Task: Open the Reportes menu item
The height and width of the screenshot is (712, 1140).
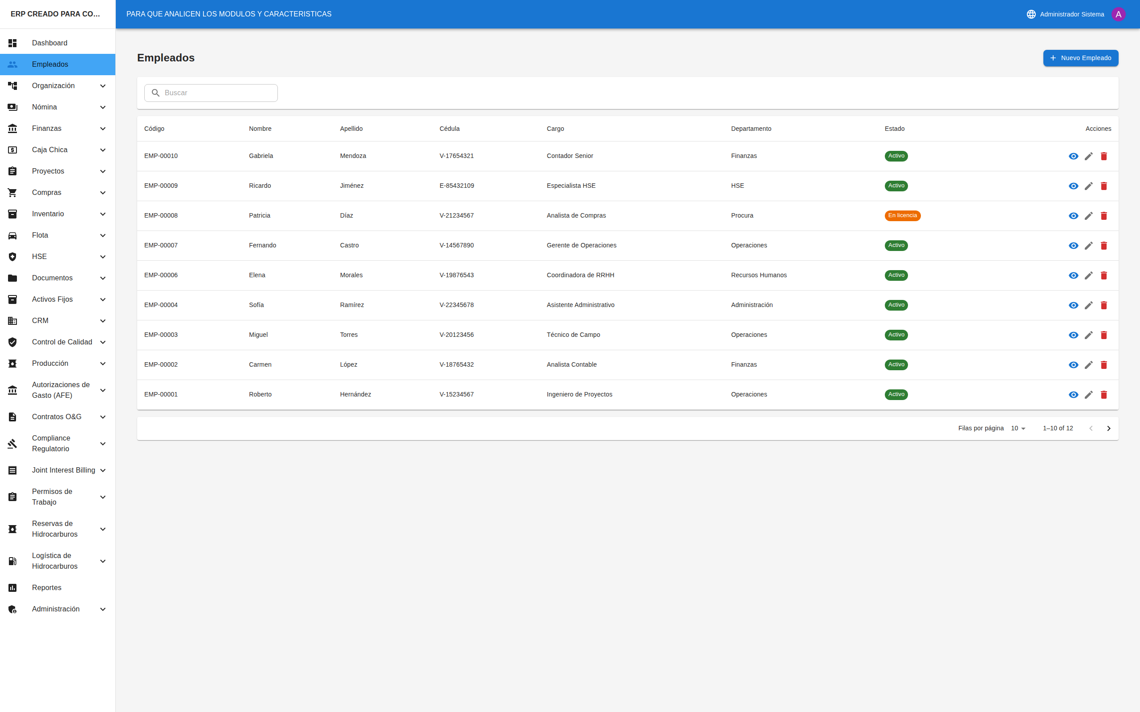Action: (x=47, y=588)
